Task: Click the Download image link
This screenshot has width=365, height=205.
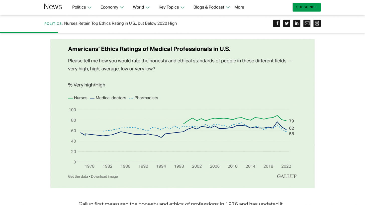Action: 104,176
